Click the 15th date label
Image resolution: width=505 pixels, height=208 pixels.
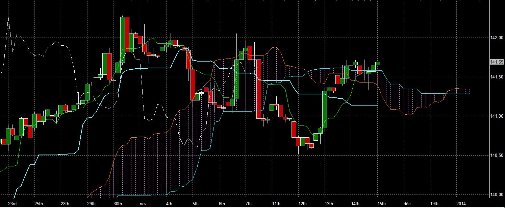click(x=382, y=204)
